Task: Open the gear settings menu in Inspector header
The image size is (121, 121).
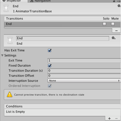Action: [119, 6]
